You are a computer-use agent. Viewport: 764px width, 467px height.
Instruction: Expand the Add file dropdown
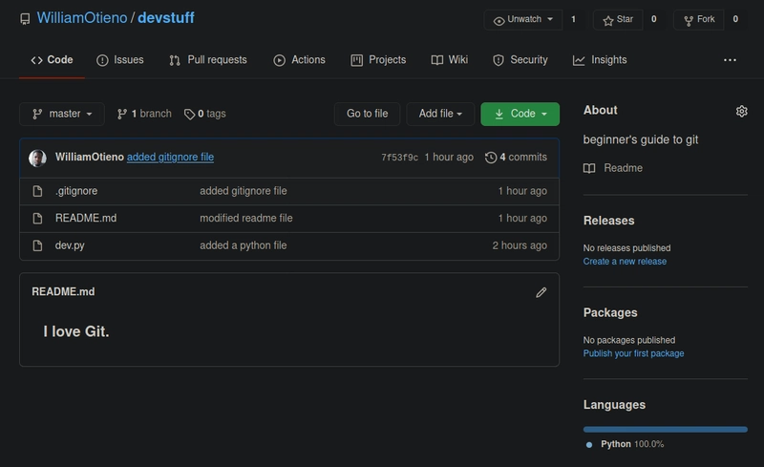[440, 114]
